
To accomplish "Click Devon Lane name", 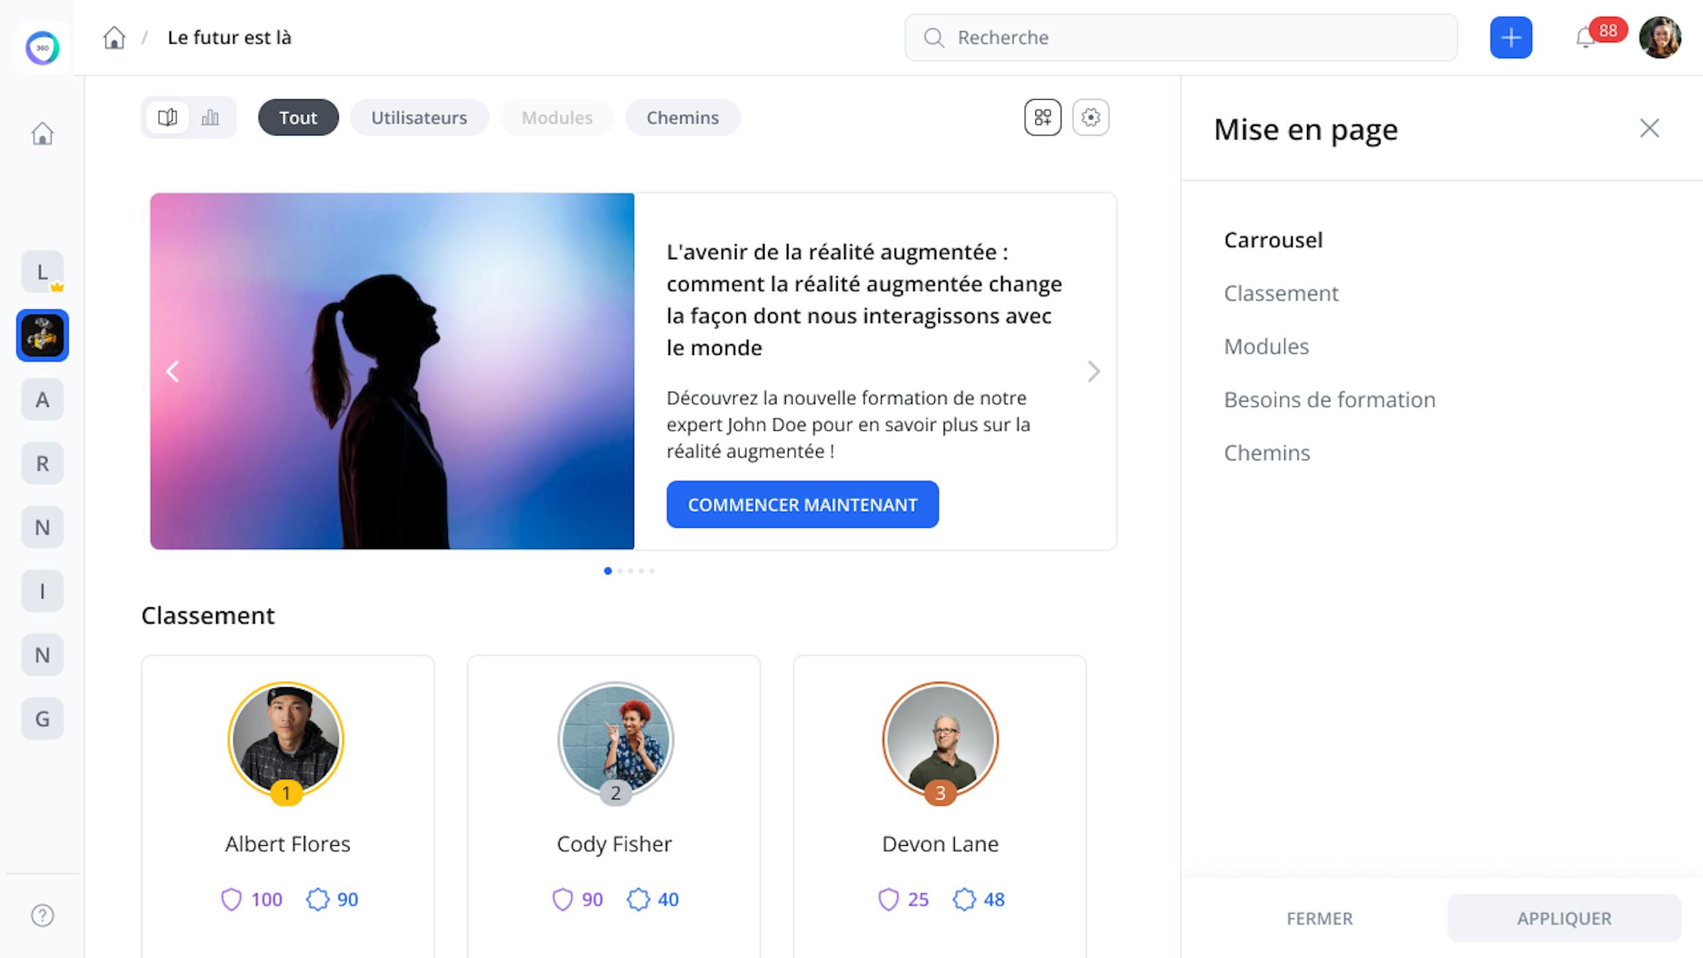I will (x=940, y=844).
